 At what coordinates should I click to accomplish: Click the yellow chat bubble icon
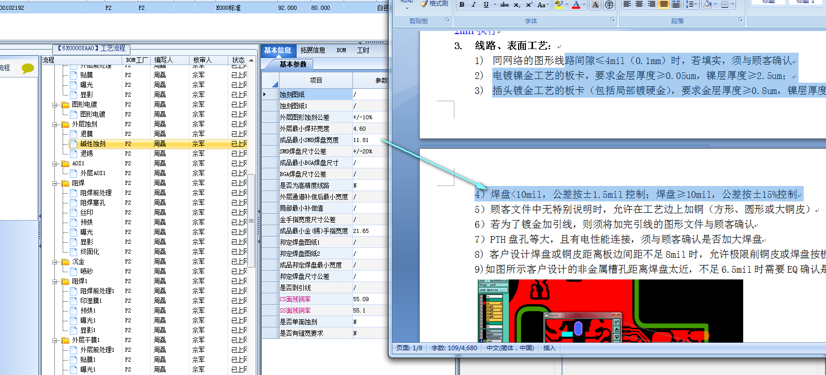(27, 68)
